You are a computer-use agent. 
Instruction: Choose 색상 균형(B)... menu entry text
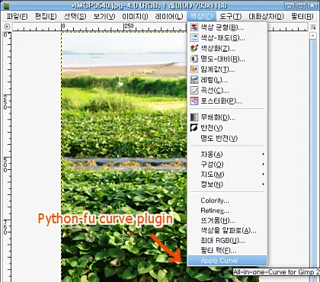[x=222, y=27]
